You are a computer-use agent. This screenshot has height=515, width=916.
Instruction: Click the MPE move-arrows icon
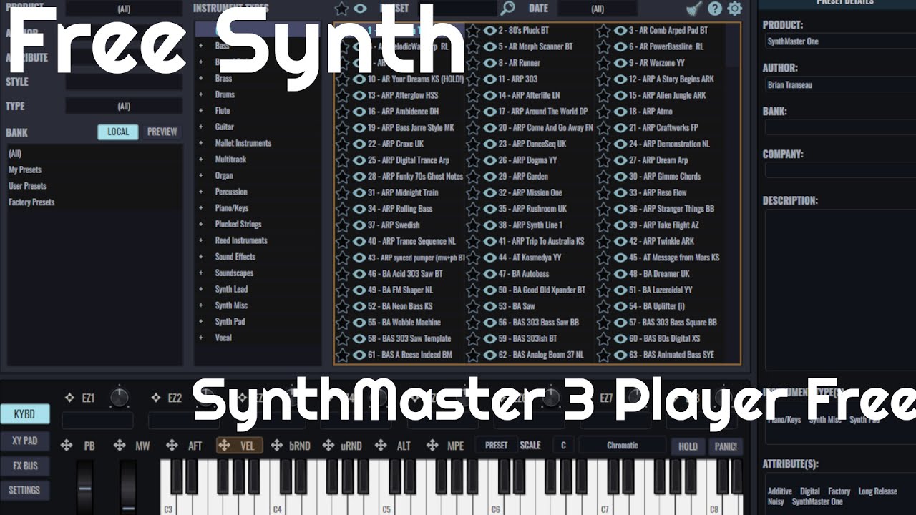[432, 446]
